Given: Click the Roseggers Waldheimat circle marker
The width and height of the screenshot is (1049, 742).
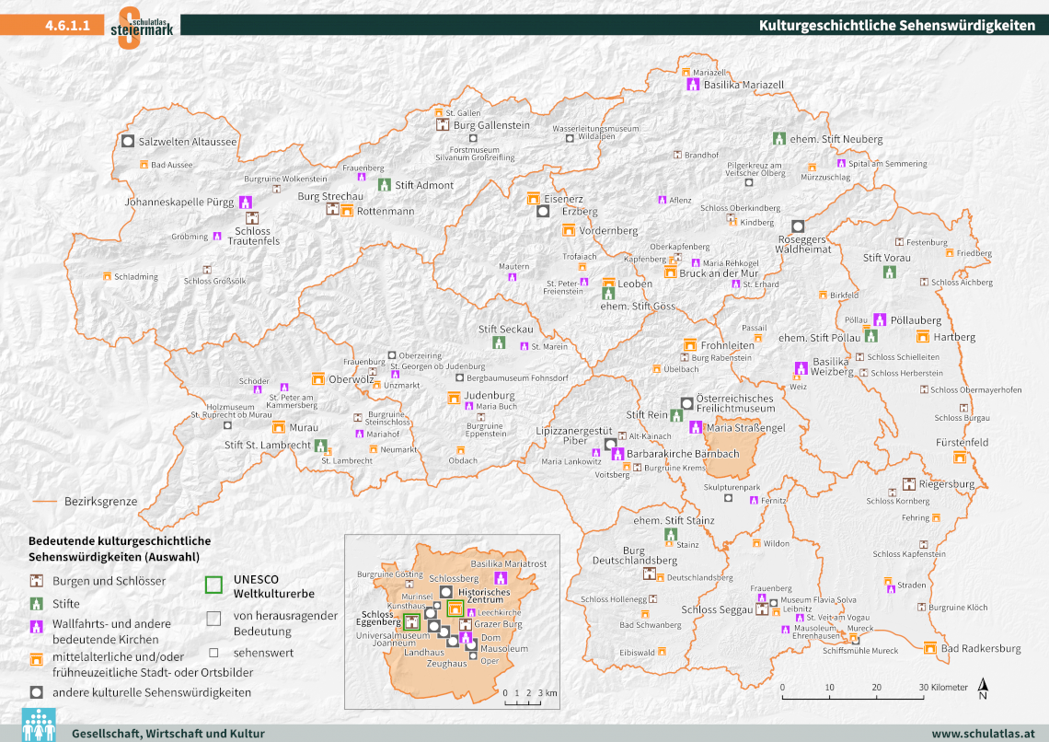Looking at the screenshot, I should coord(798,226).
